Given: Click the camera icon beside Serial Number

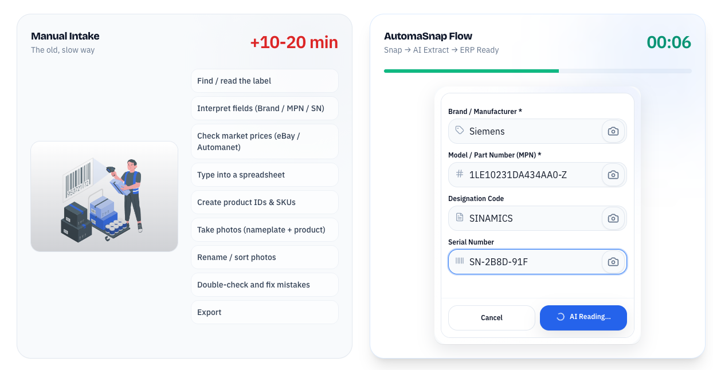Looking at the screenshot, I should tap(613, 261).
